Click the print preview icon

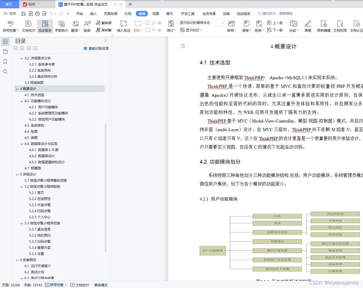[x=44, y=14]
